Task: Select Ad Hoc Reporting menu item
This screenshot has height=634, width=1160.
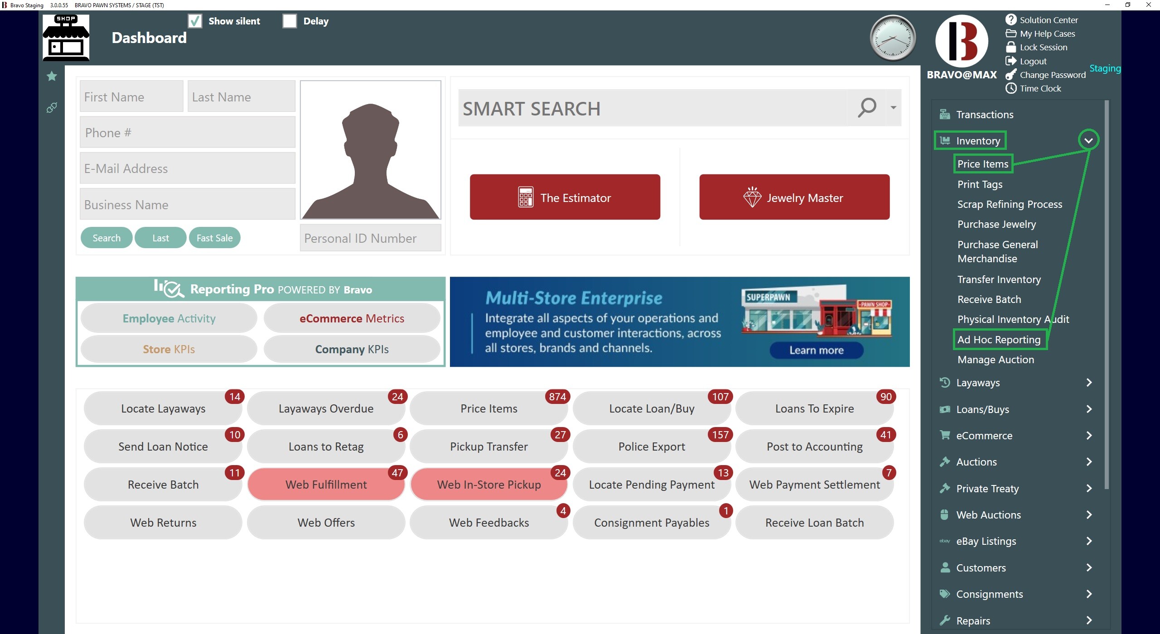Action: coord(999,340)
